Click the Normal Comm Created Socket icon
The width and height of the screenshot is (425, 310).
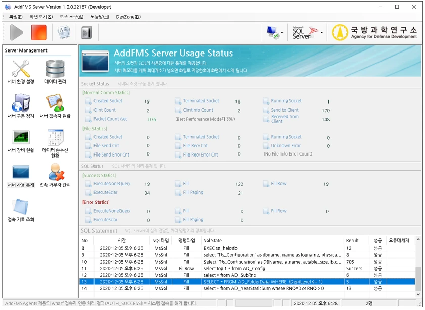(x=88, y=101)
